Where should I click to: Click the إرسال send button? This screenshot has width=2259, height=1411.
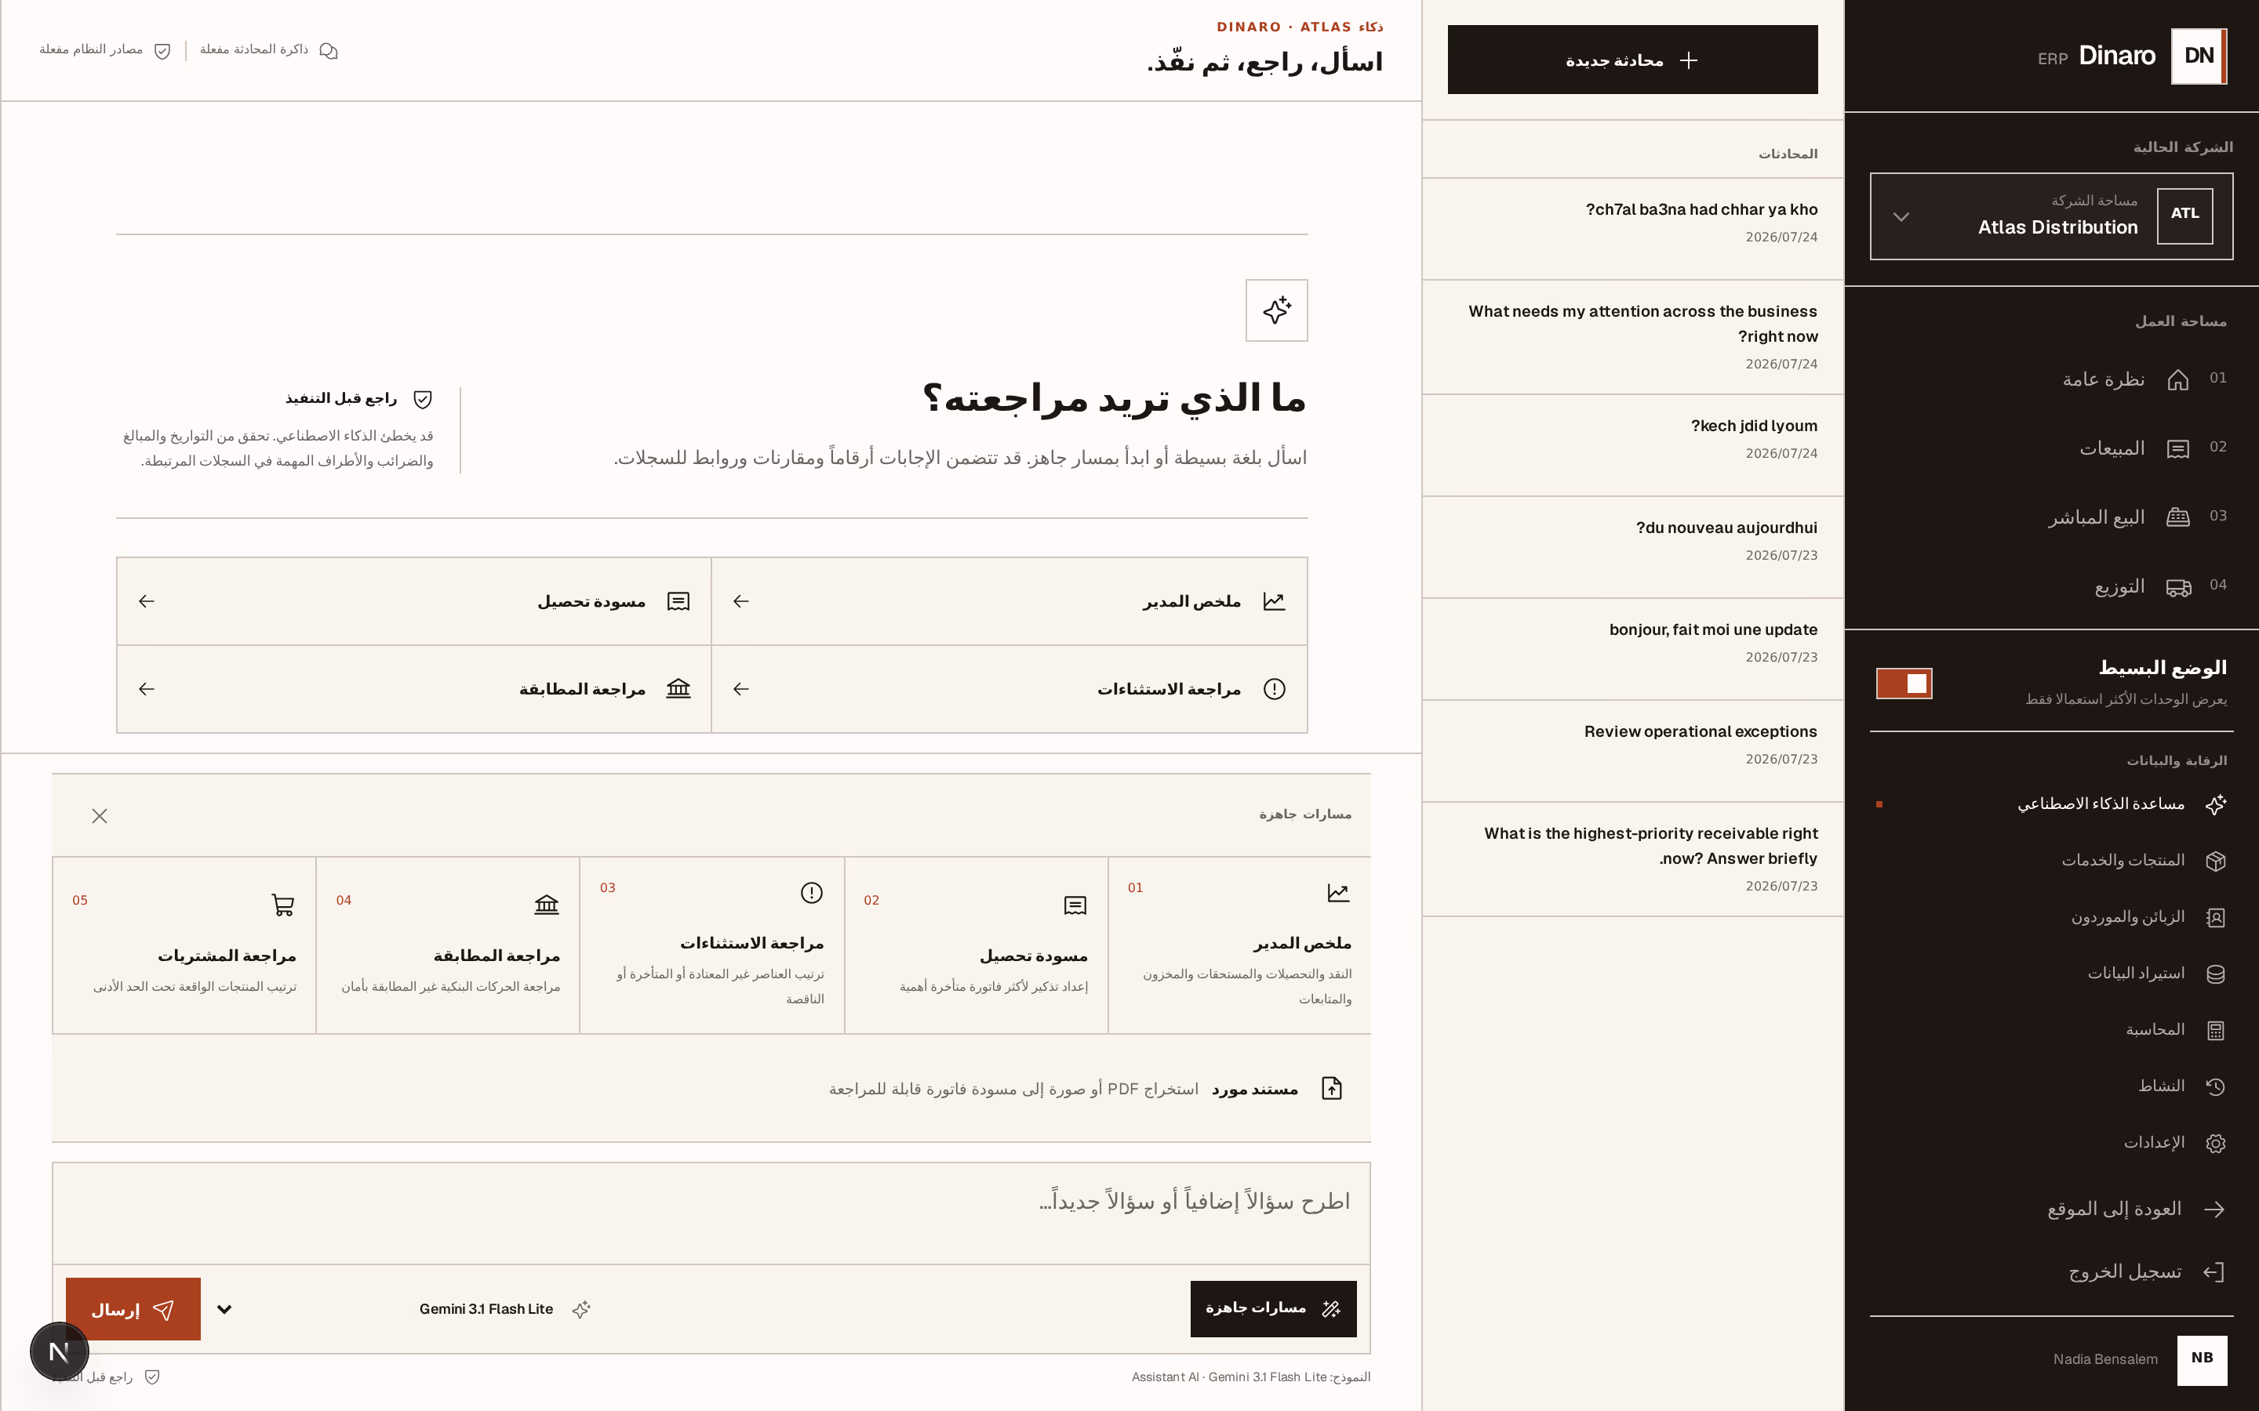click(133, 1309)
